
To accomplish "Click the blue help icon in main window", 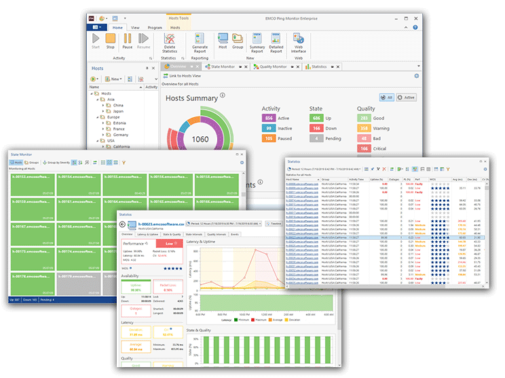I will [415, 28].
